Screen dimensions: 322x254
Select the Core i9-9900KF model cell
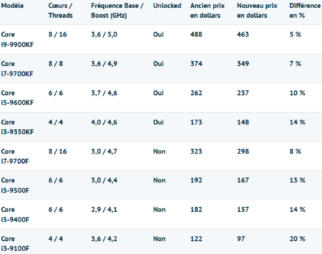(x=17, y=39)
